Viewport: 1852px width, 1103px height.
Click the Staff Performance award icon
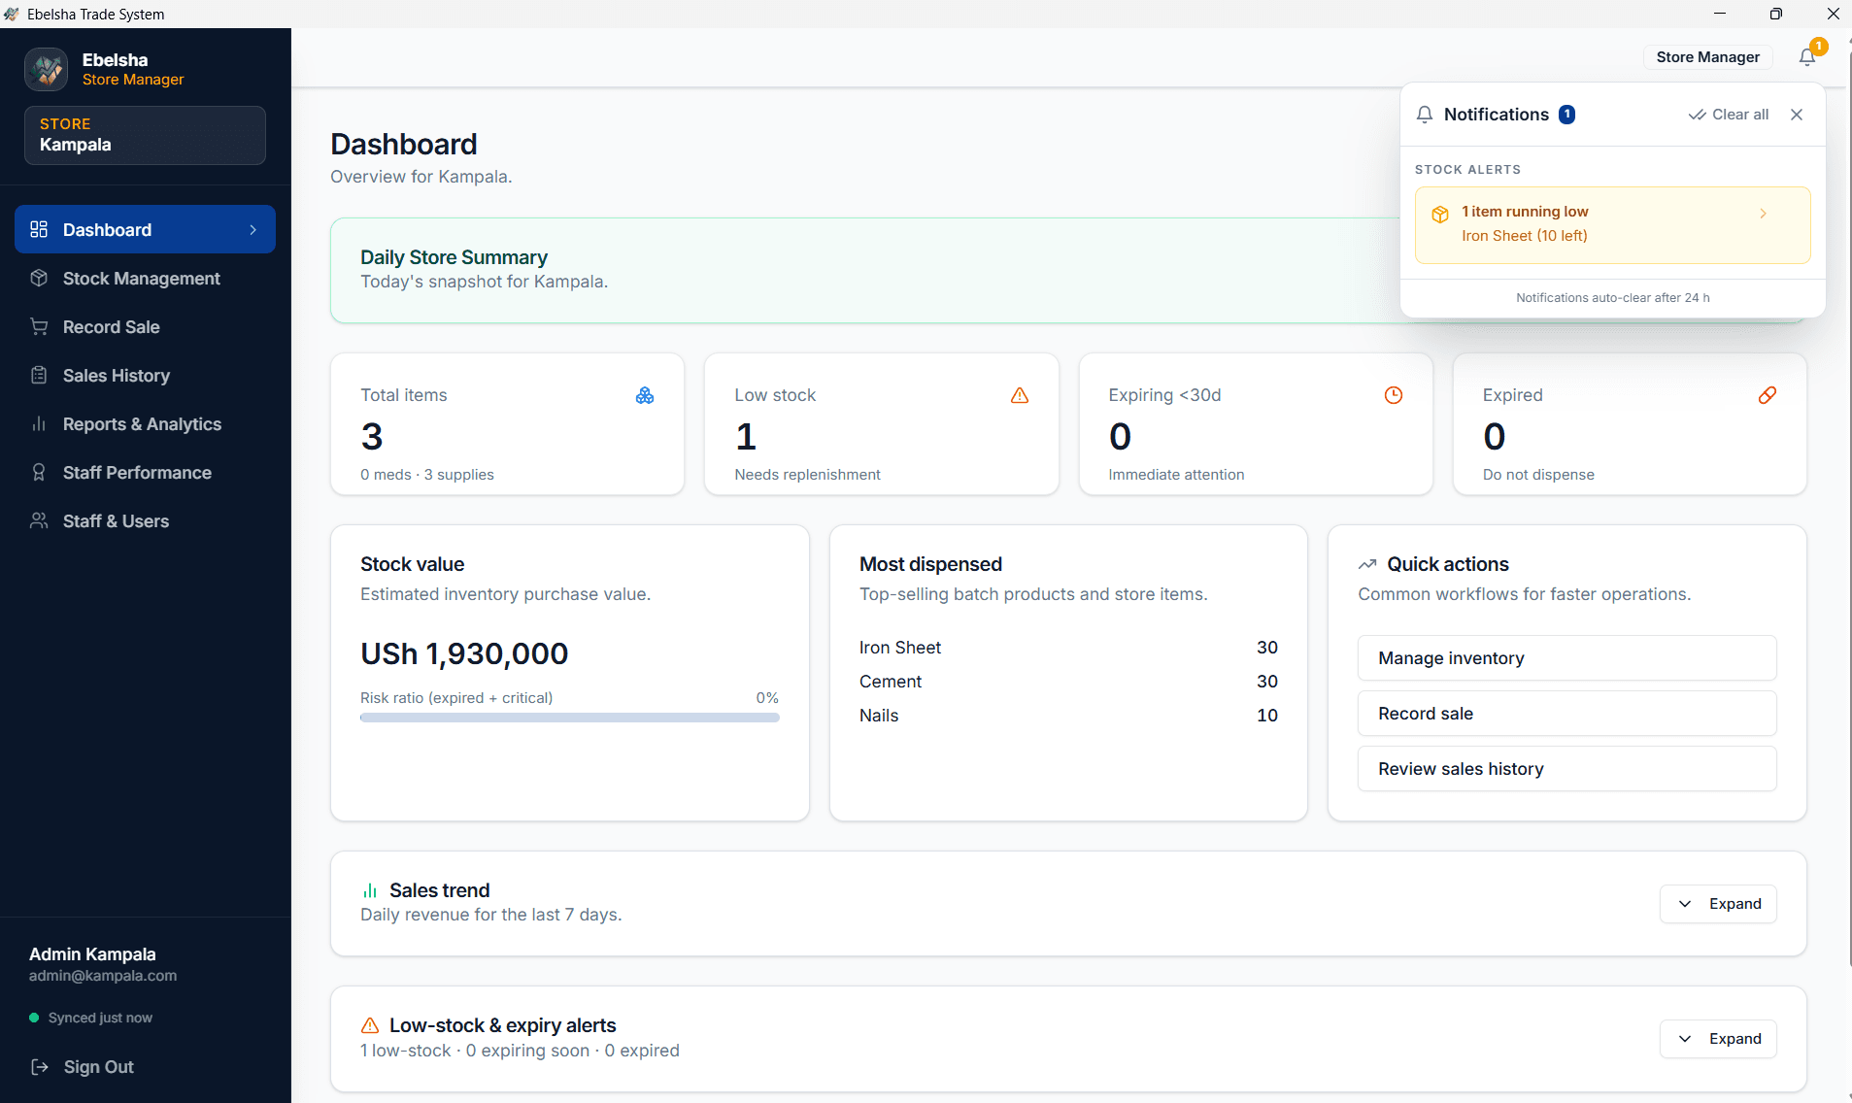39,472
